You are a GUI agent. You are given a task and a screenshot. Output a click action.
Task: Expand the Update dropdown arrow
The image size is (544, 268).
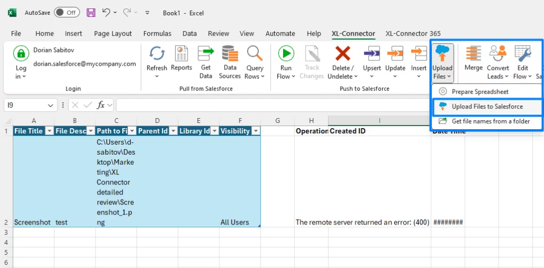(395, 76)
